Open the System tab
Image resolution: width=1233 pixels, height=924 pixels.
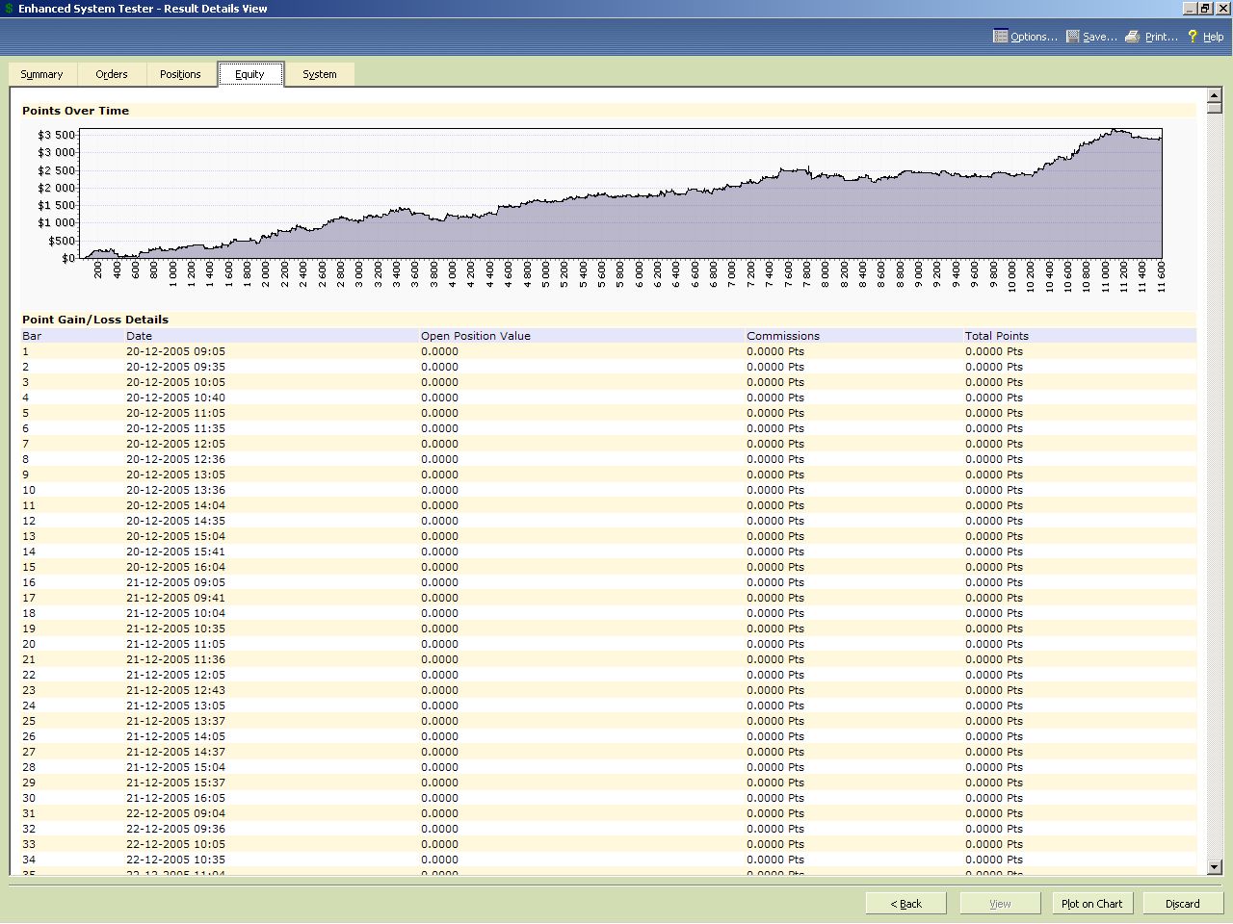(320, 74)
